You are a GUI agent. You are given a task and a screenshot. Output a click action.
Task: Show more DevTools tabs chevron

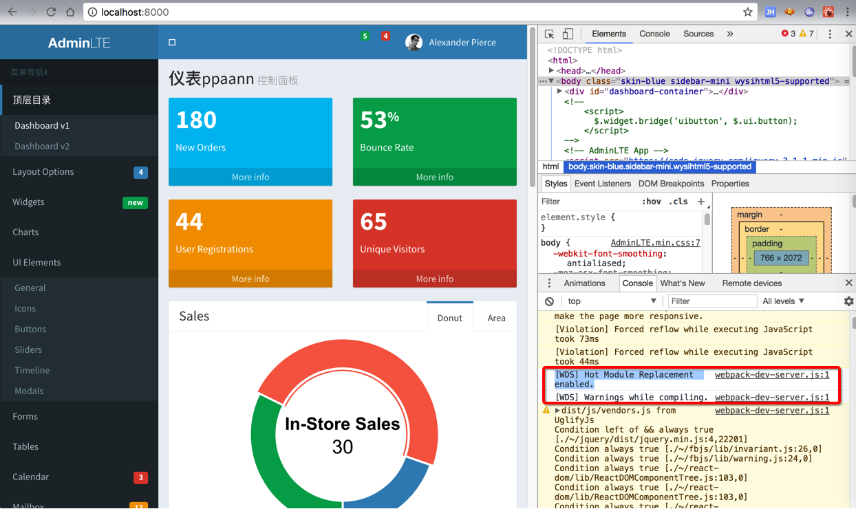[730, 34]
